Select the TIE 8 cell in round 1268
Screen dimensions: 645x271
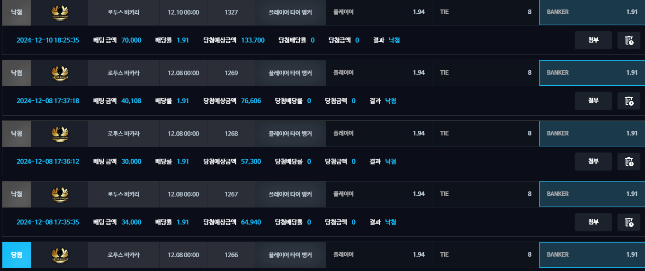(x=485, y=134)
